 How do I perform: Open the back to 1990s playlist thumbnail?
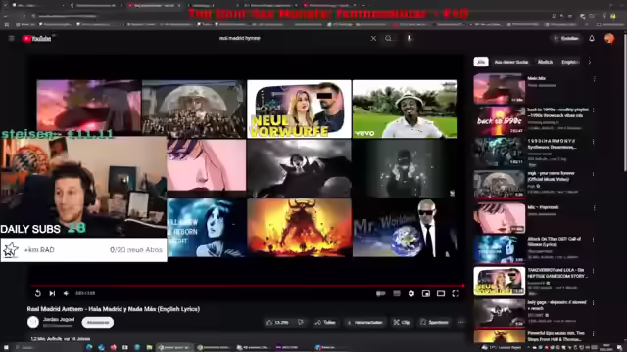(500, 120)
